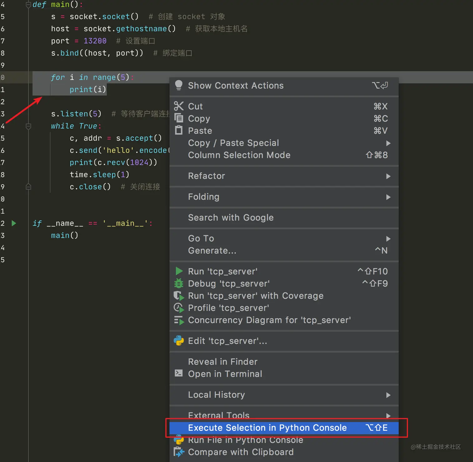Click the time.sleep(1) code line

point(99,174)
